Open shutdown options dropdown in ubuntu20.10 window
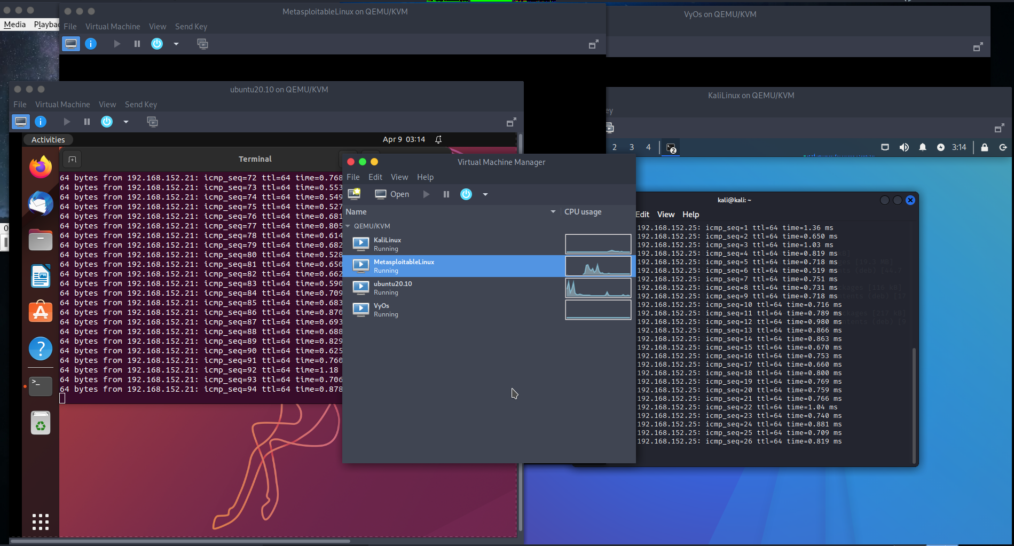1014x546 pixels. pyautogui.click(x=126, y=122)
